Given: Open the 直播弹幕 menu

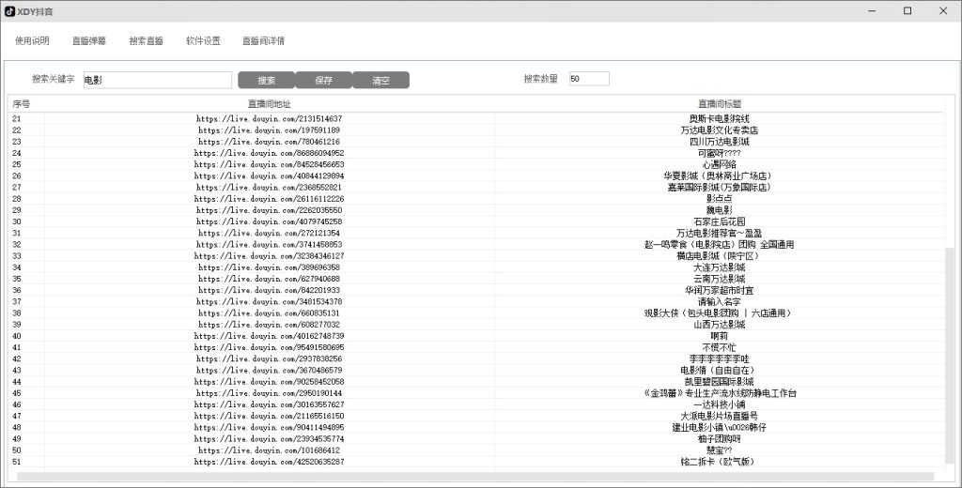Looking at the screenshot, I should click(89, 41).
